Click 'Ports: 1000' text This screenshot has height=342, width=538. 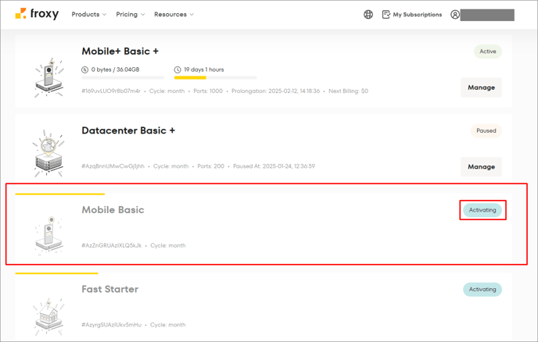[208, 91]
